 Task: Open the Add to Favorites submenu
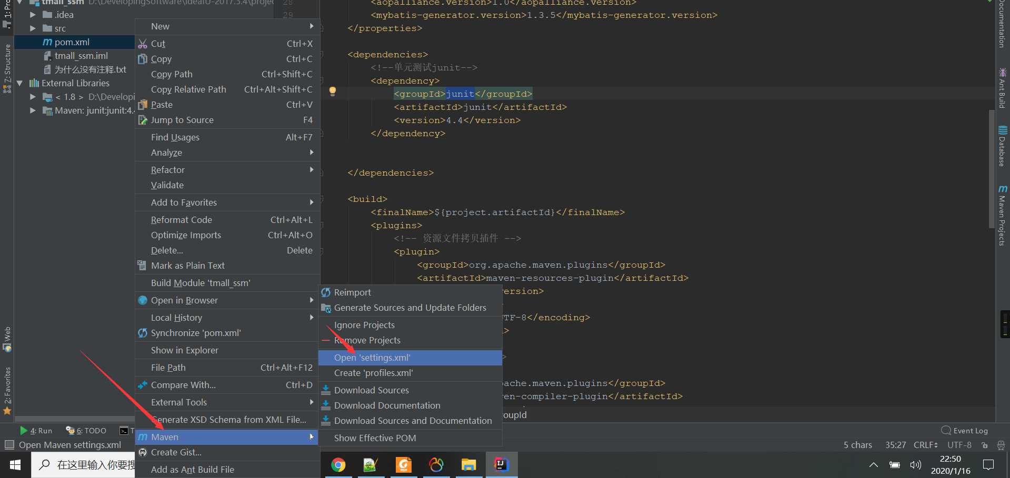(x=227, y=202)
